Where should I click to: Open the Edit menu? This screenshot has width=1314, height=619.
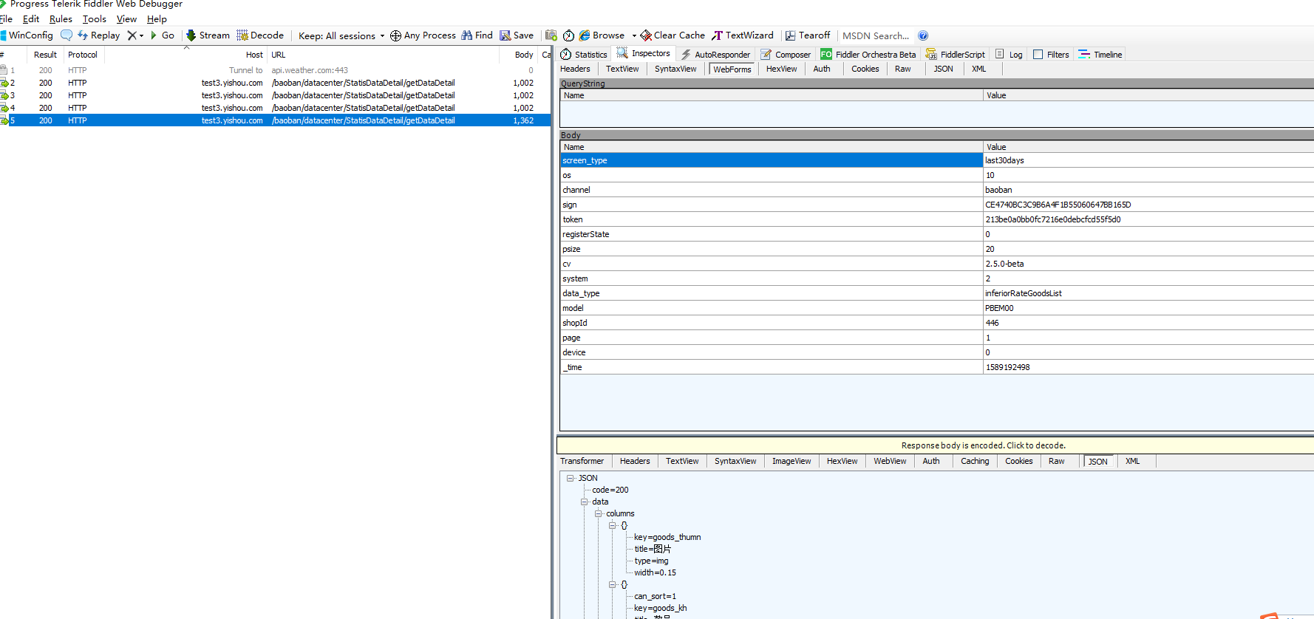31,19
